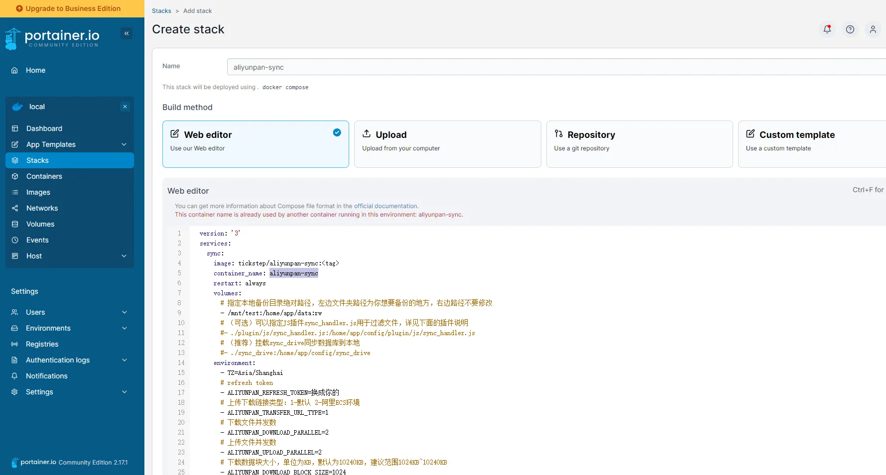Screen dimensions: 886x475
Task: Open the user account icon
Action: click(x=873, y=29)
